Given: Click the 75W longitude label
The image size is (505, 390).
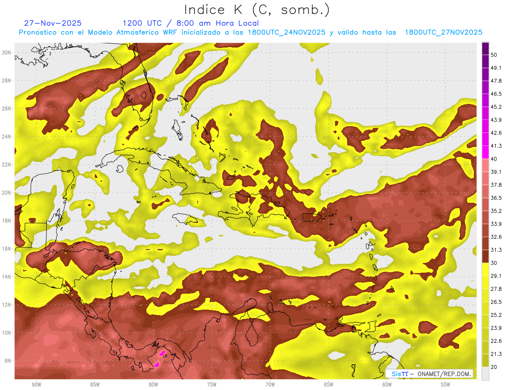Looking at the screenshot, I should [x=212, y=385].
